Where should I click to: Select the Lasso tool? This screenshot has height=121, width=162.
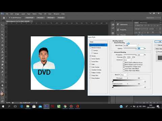click(2, 32)
